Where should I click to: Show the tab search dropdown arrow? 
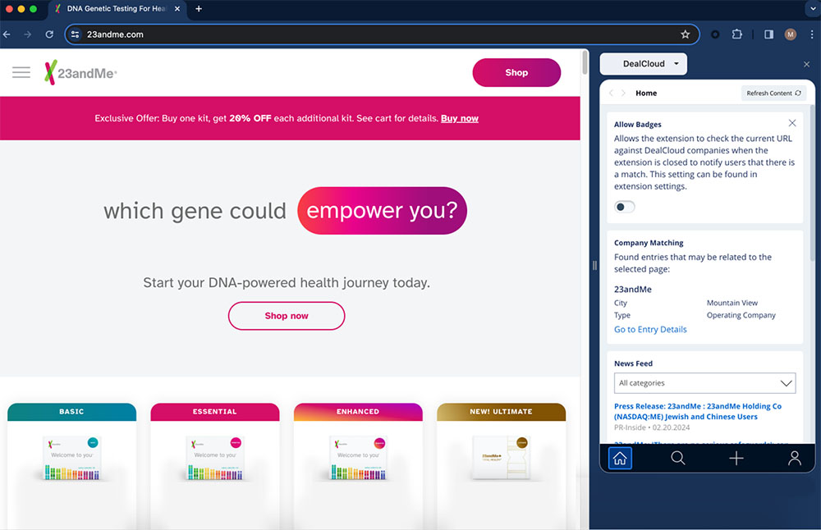coord(813,9)
